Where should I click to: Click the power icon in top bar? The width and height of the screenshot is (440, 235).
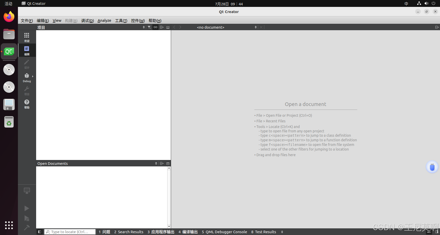(433, 3)
